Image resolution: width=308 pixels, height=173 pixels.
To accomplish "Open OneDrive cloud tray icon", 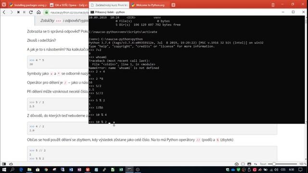I will [x=233, y=170].
